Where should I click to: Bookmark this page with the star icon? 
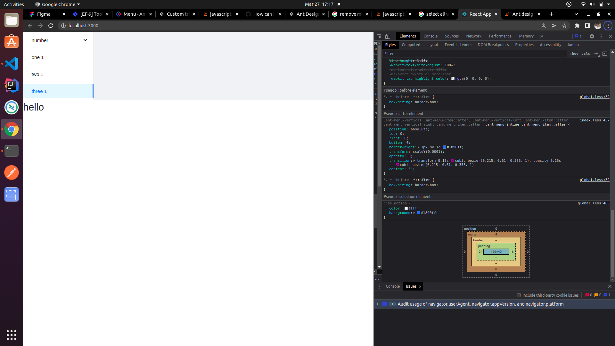click(564, 26)
